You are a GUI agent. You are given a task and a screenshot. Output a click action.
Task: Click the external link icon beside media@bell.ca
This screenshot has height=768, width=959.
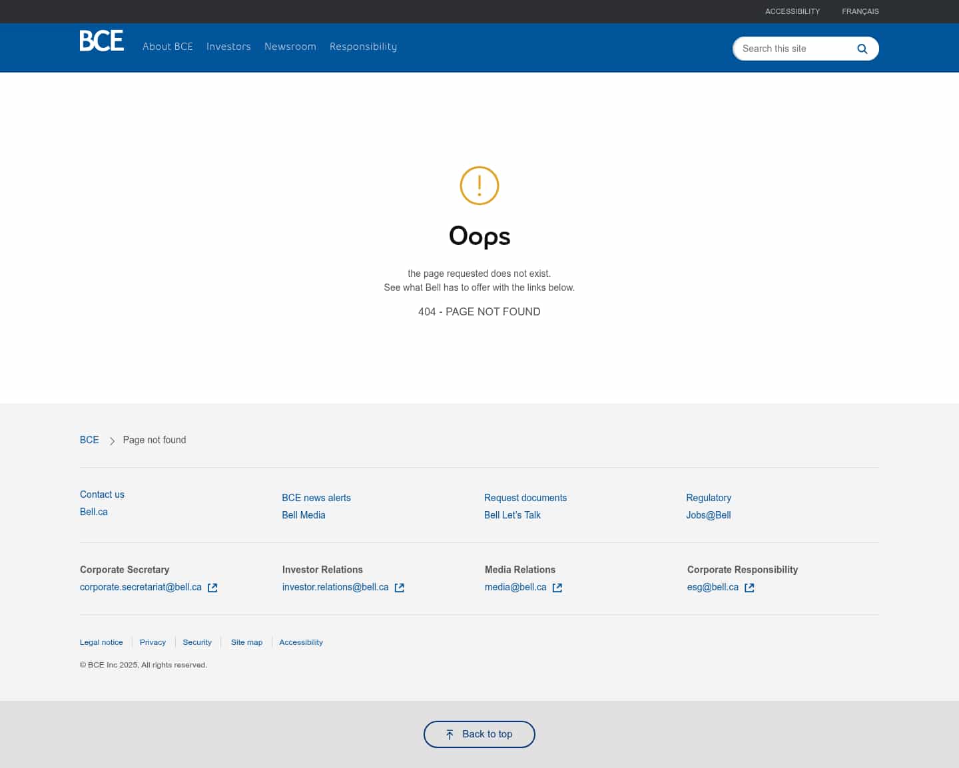[x=557, y=588]
